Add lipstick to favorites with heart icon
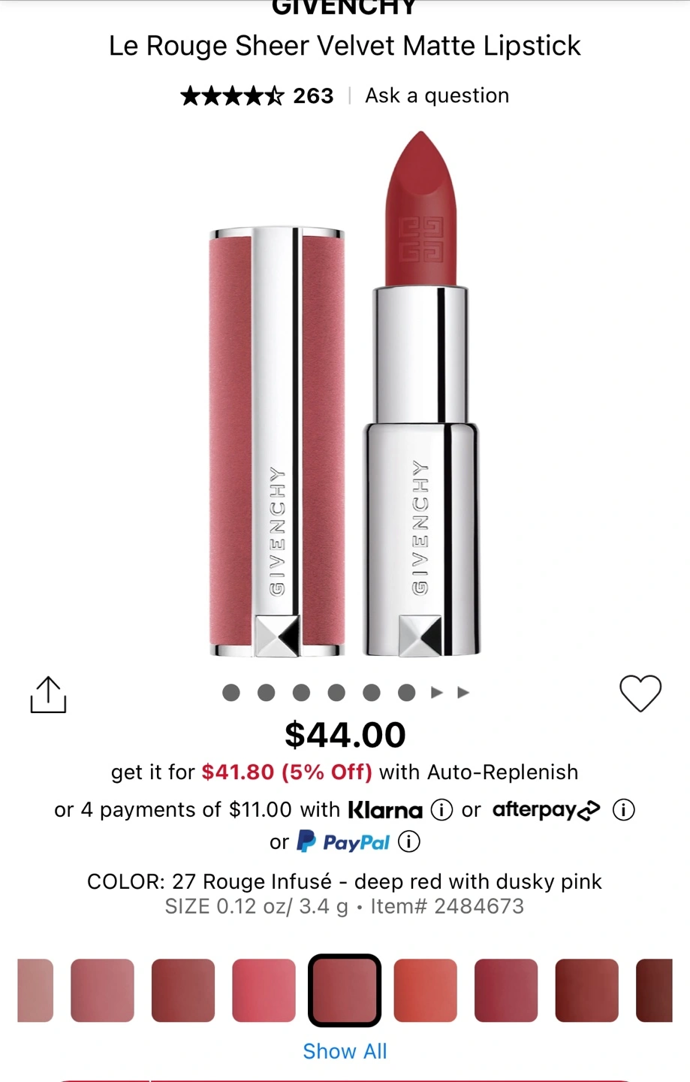This screenshot has height=1082, width=690. tap(640, 693)
